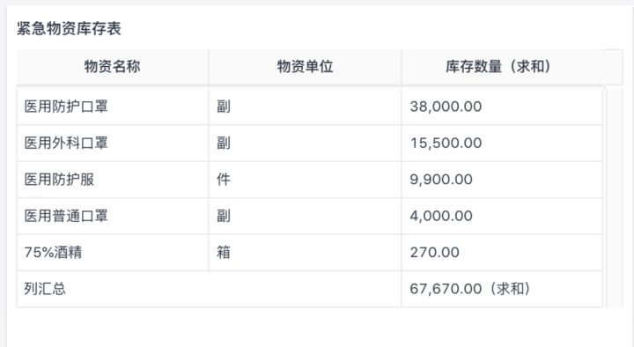Image resolution: width=634 pixels, height=347 pixels.
Task: Click the 9,900.00 quantity cell
Action: (x=502, y=180)
